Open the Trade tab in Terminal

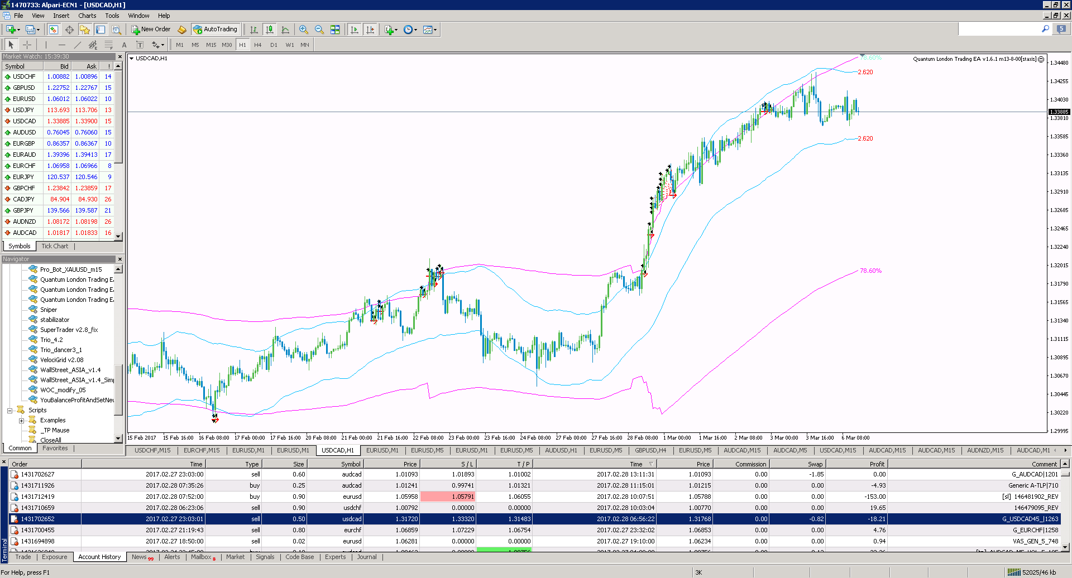23,557
